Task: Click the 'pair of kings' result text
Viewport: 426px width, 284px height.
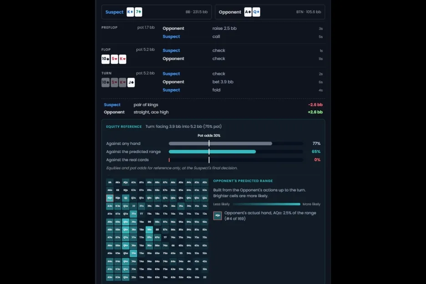Action: tap(146, 105)
